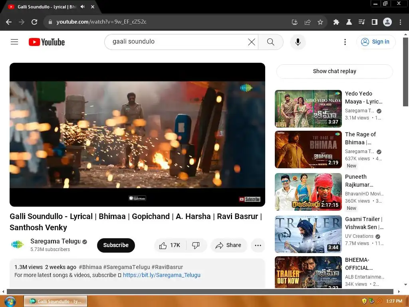This screenshot has width=409, height=307.
Task: Click the horizontal scrollbar at bottom
Action: [200, 291]
